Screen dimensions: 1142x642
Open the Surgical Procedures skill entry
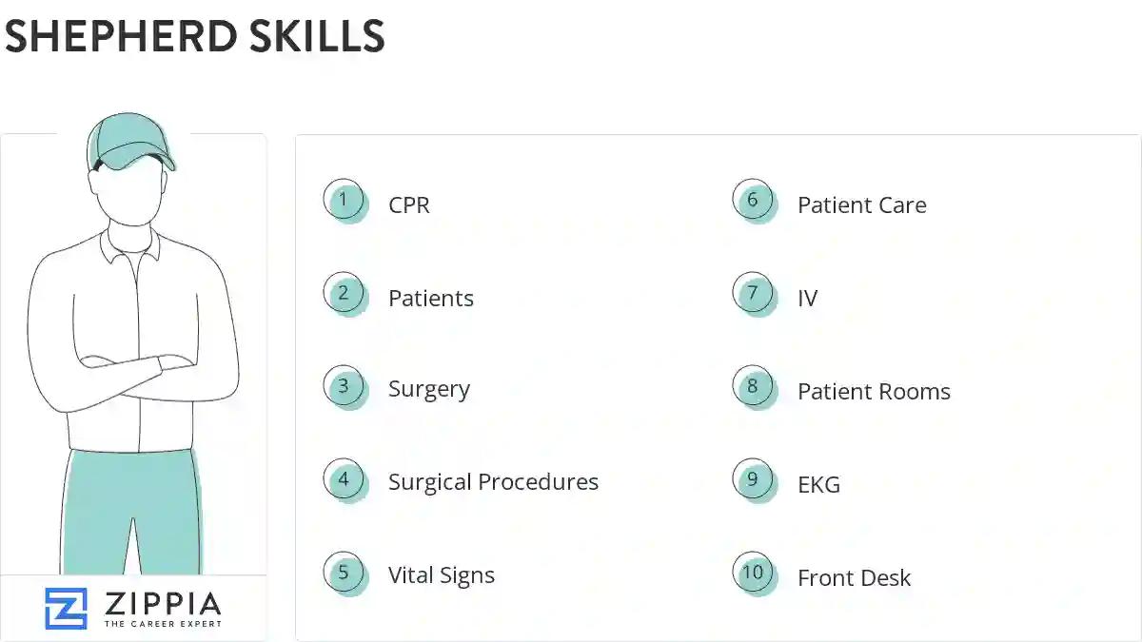tap(493, 482)
